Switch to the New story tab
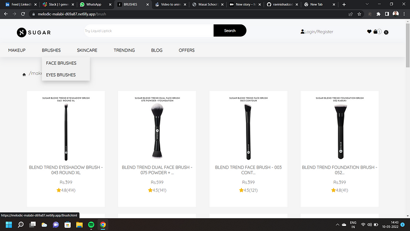410x231 pixels. click(245, 4)
